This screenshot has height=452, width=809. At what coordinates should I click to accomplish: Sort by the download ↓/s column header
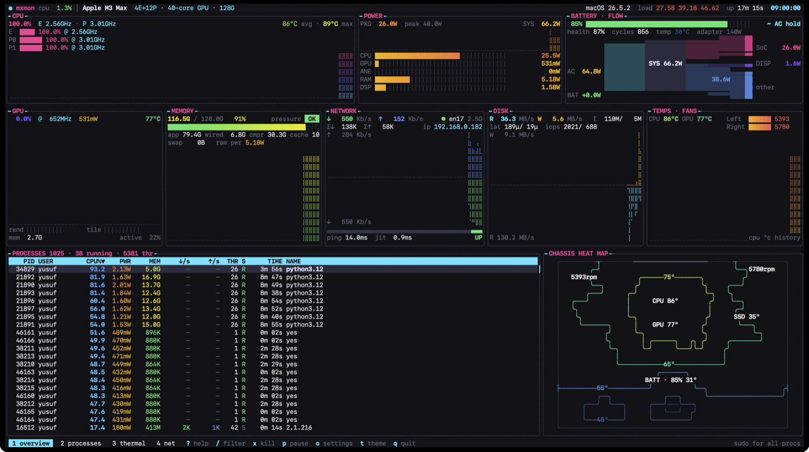(184, 261)
